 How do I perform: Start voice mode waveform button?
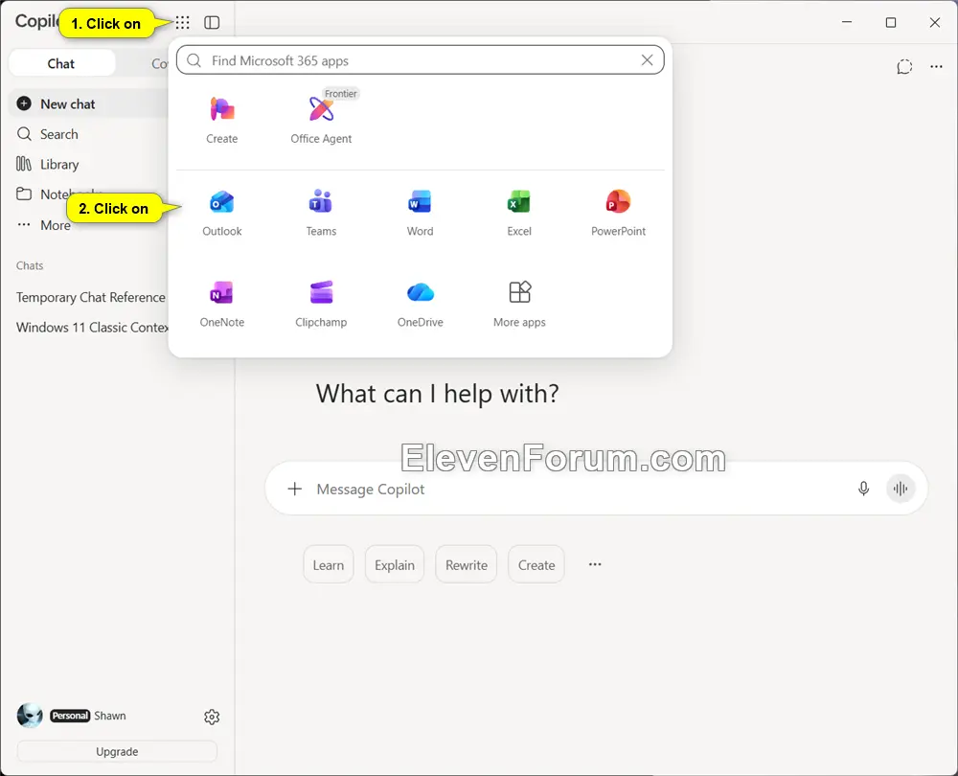click(901, 489)
